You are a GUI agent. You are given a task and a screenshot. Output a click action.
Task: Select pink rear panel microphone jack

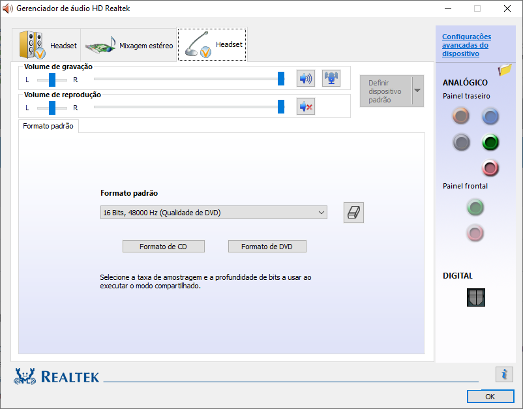tap(490, 168)
